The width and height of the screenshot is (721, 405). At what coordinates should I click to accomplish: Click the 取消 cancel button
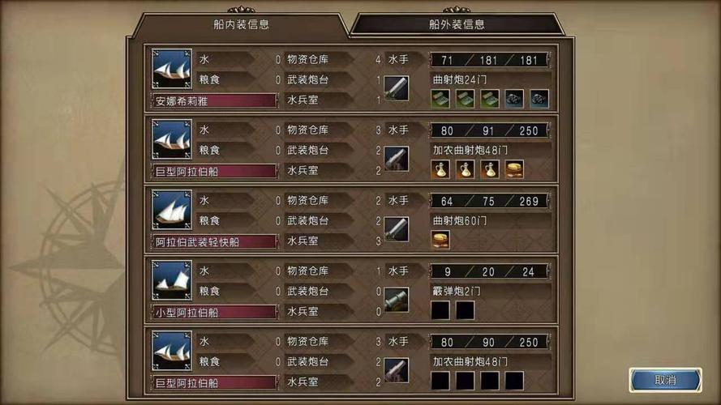click(665, 380)
